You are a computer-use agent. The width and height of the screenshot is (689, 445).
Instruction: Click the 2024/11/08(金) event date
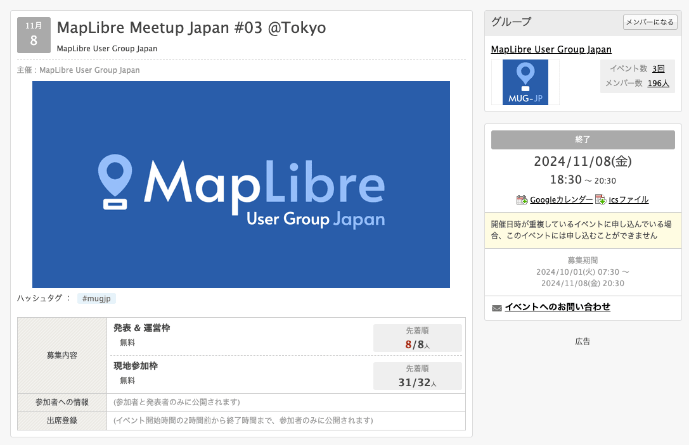(583, 161)
